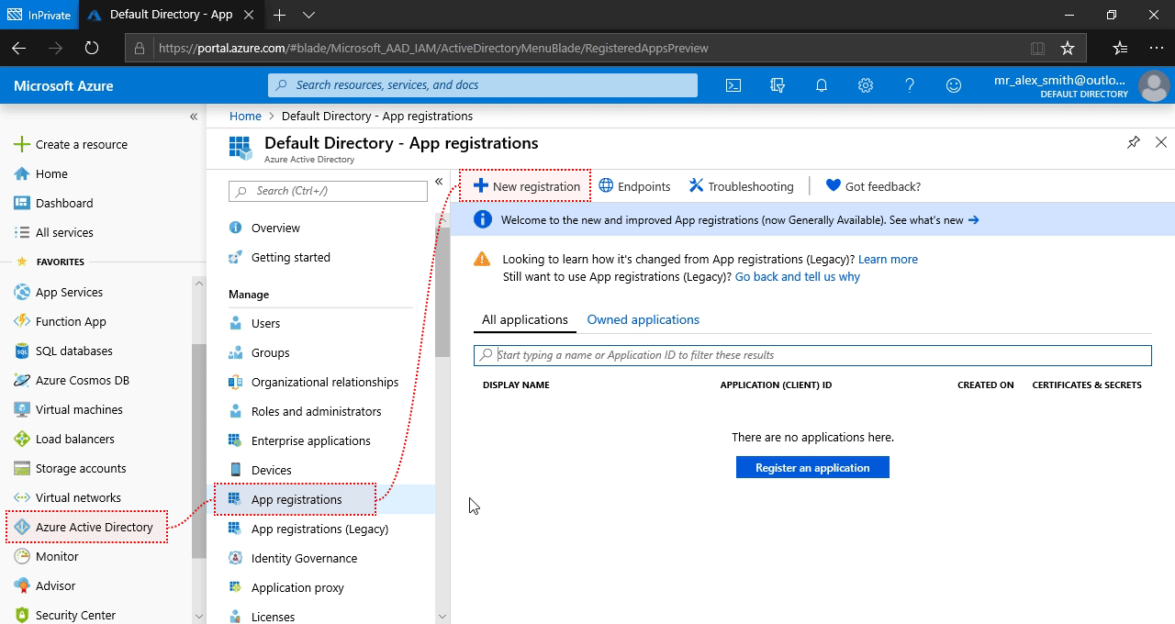The image size is (1175, 624).
Task: Open Enterprise applications in Manage menu
Action: pos(310,440)
